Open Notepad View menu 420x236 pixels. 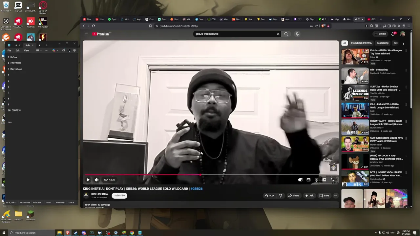(27, 50)
